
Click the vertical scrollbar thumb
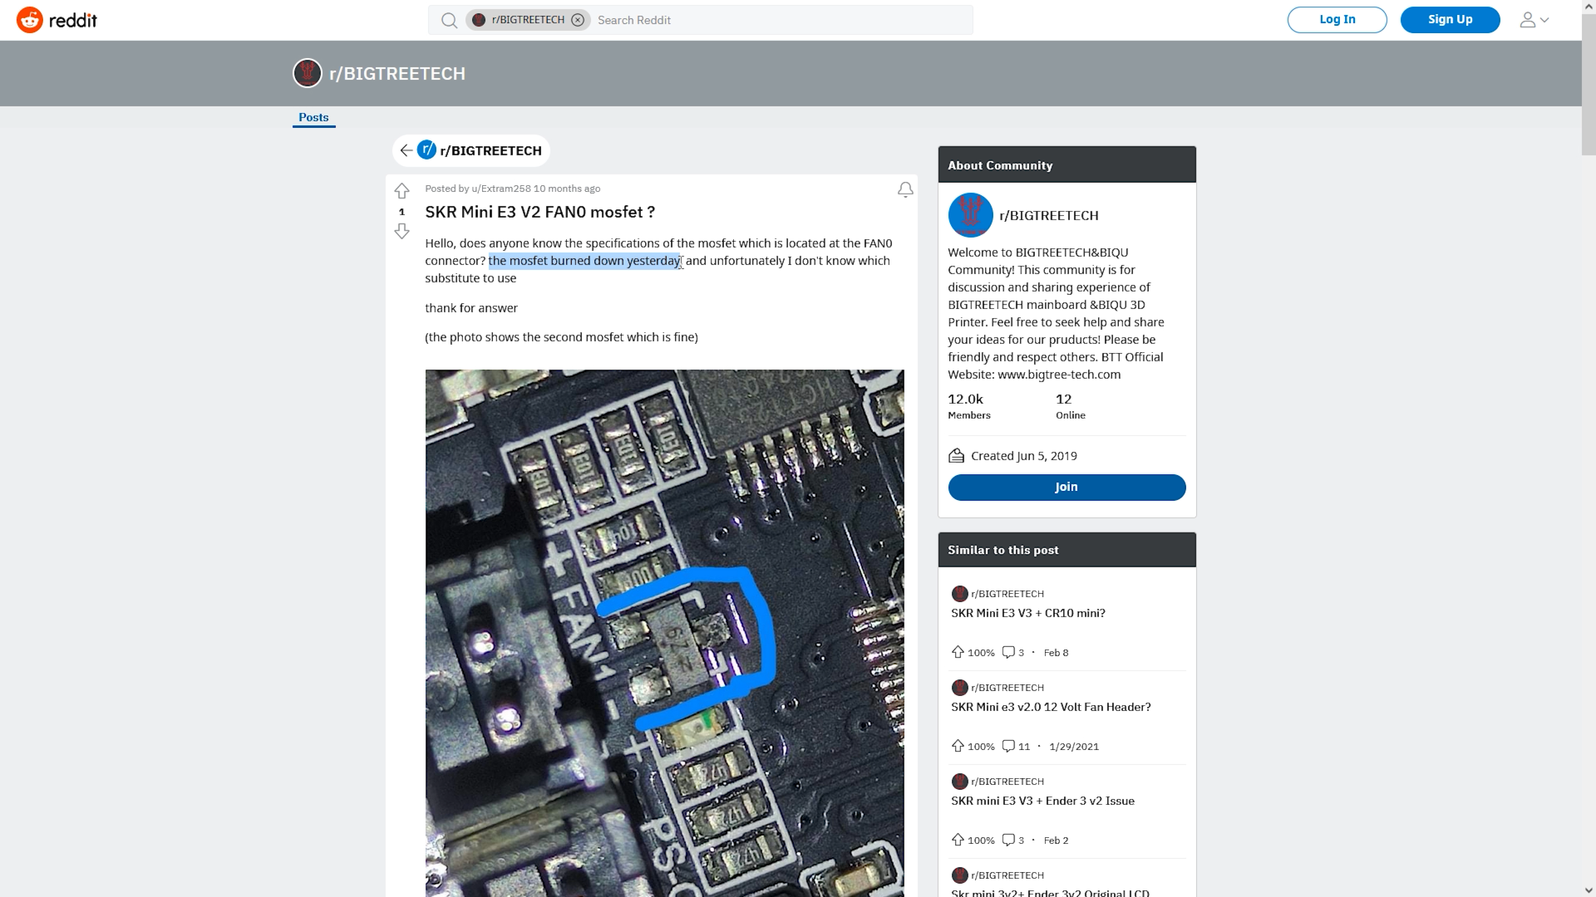[x=1589, y=84]
